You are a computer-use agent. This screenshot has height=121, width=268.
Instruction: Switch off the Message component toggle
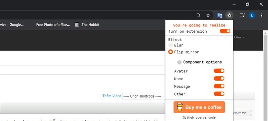pos(219,86)
